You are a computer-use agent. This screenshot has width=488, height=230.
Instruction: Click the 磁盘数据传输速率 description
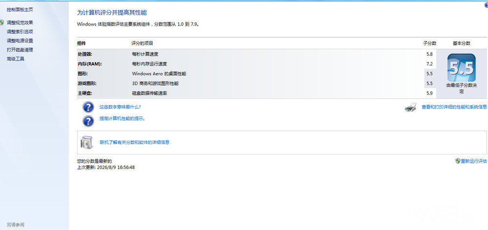[149, 93]
